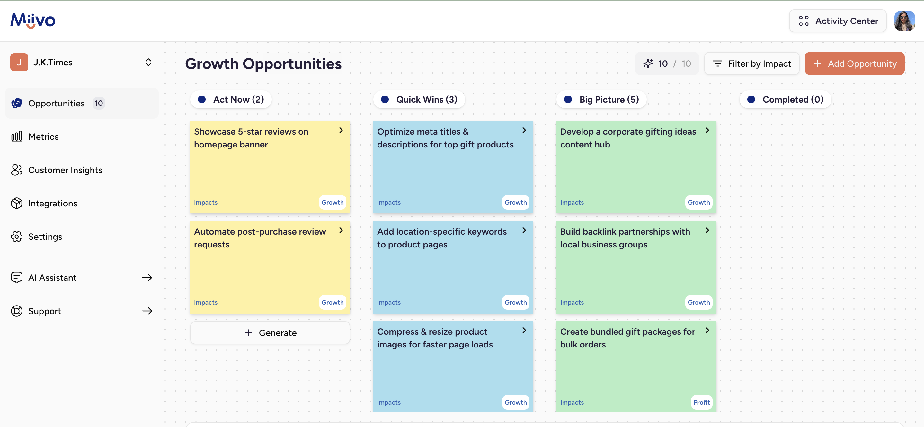Image resolution: width=924 pixels, height=427 pixels.
Task: Select the Customer Insights icon
Action: coord(16,170)
